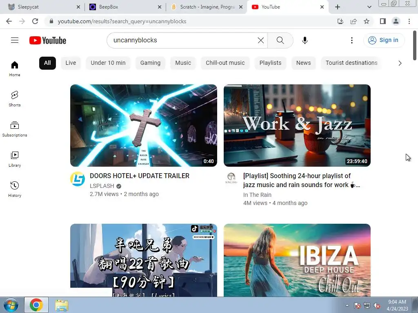Toggle the browser side panel icon
This screenshot has width=418, height=313.
(383, 21)
